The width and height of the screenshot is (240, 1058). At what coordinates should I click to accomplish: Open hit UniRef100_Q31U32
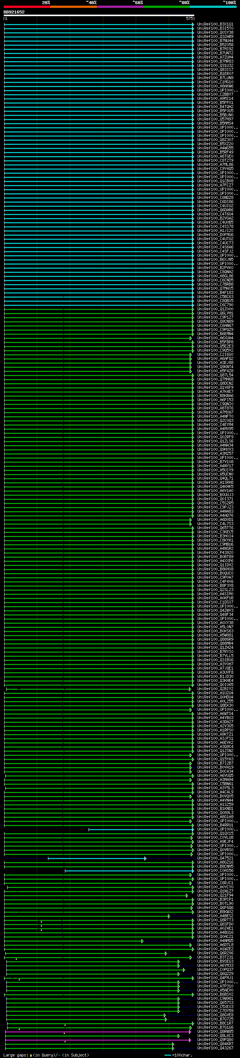tap(215, 65)
